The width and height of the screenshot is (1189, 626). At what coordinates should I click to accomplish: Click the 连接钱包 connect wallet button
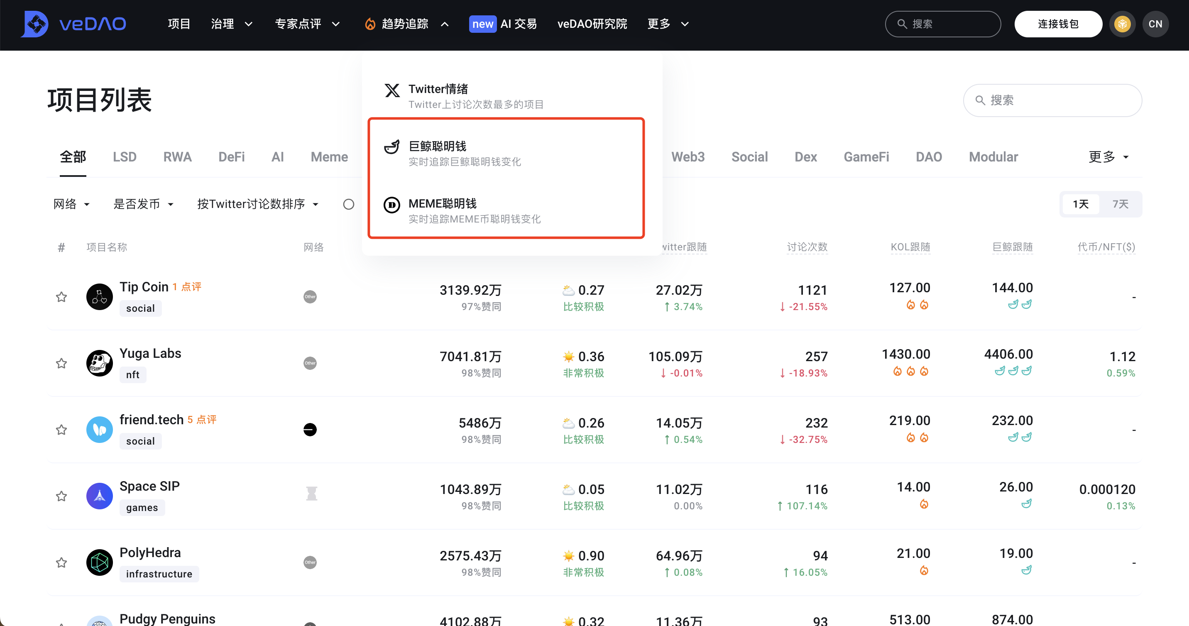coord(1058,24)
